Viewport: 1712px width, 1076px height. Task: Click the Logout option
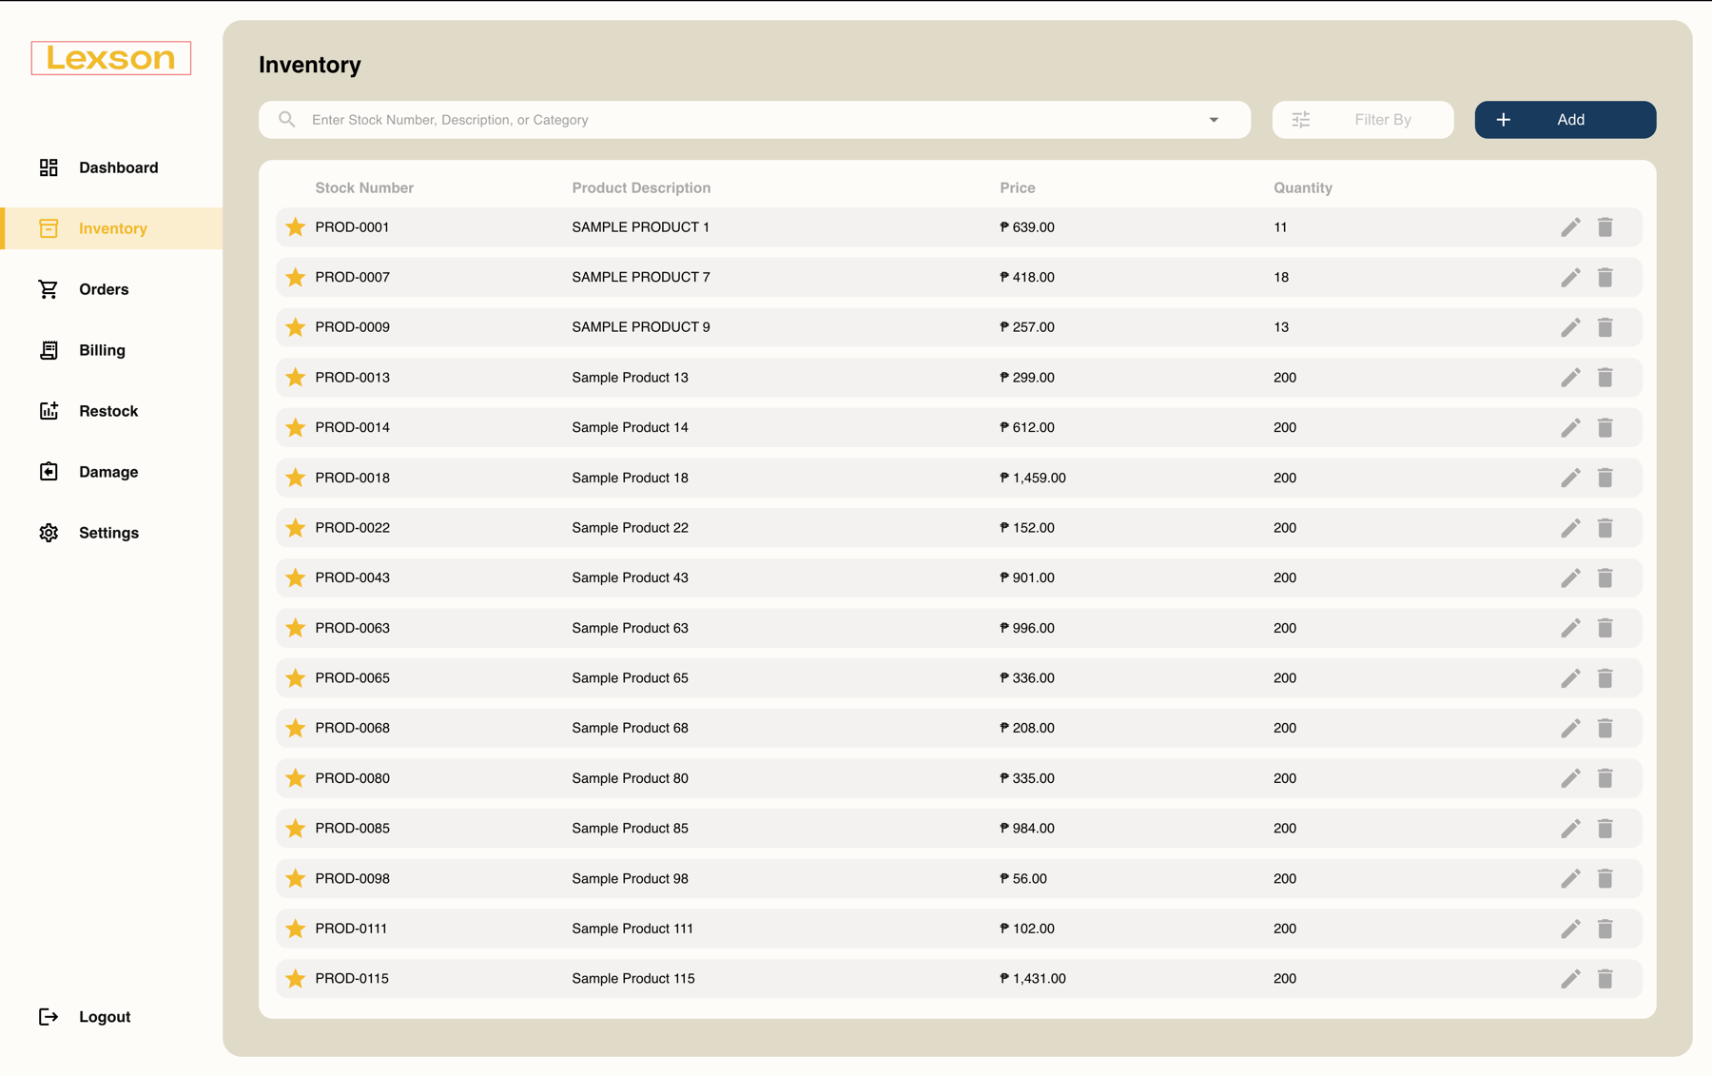tap(105, 1016)
